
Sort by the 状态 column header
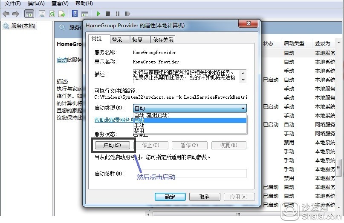(x=268, y=43)
